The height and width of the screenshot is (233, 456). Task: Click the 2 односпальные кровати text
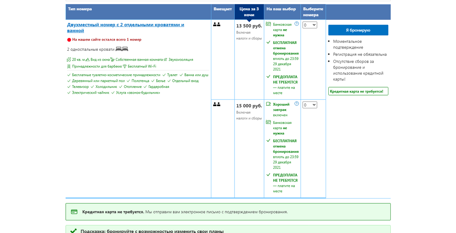(x=90, y=49)
